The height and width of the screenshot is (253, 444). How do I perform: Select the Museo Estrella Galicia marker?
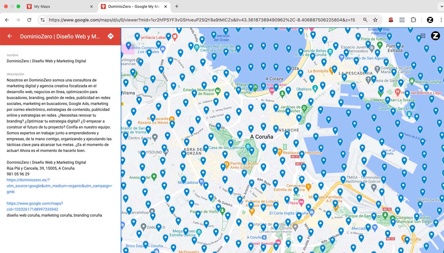[x=199, y=232]
